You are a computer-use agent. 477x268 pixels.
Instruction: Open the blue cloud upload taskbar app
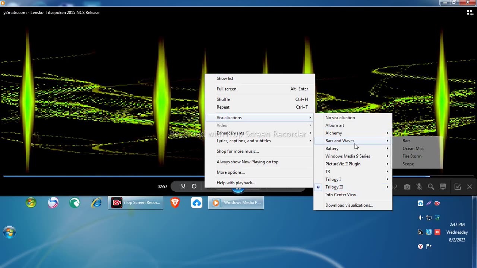pyautogui.click(x=196, y=202)
